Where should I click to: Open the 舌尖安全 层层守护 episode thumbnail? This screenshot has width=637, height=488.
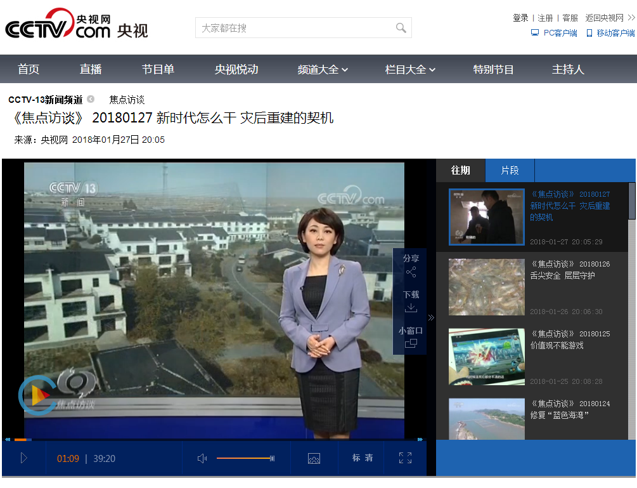point(486,287)
